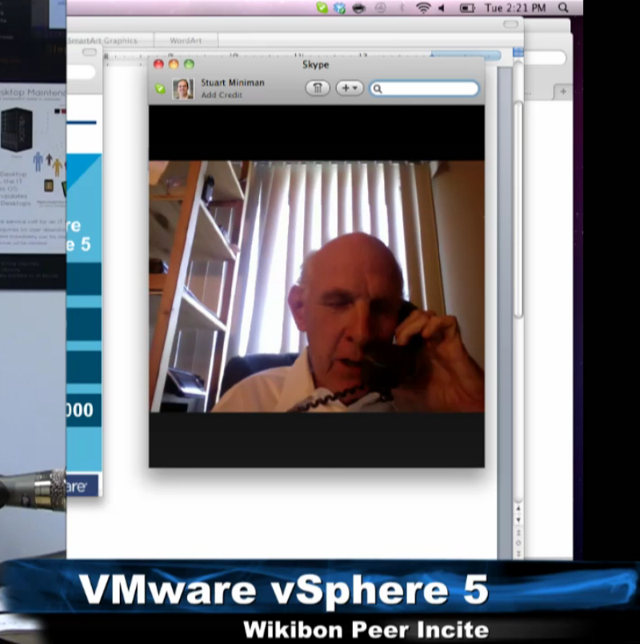This screenshot has height=644, width=640.
Task: Click the dial pad button in Skype toolbar
Action: coord(317,89)
